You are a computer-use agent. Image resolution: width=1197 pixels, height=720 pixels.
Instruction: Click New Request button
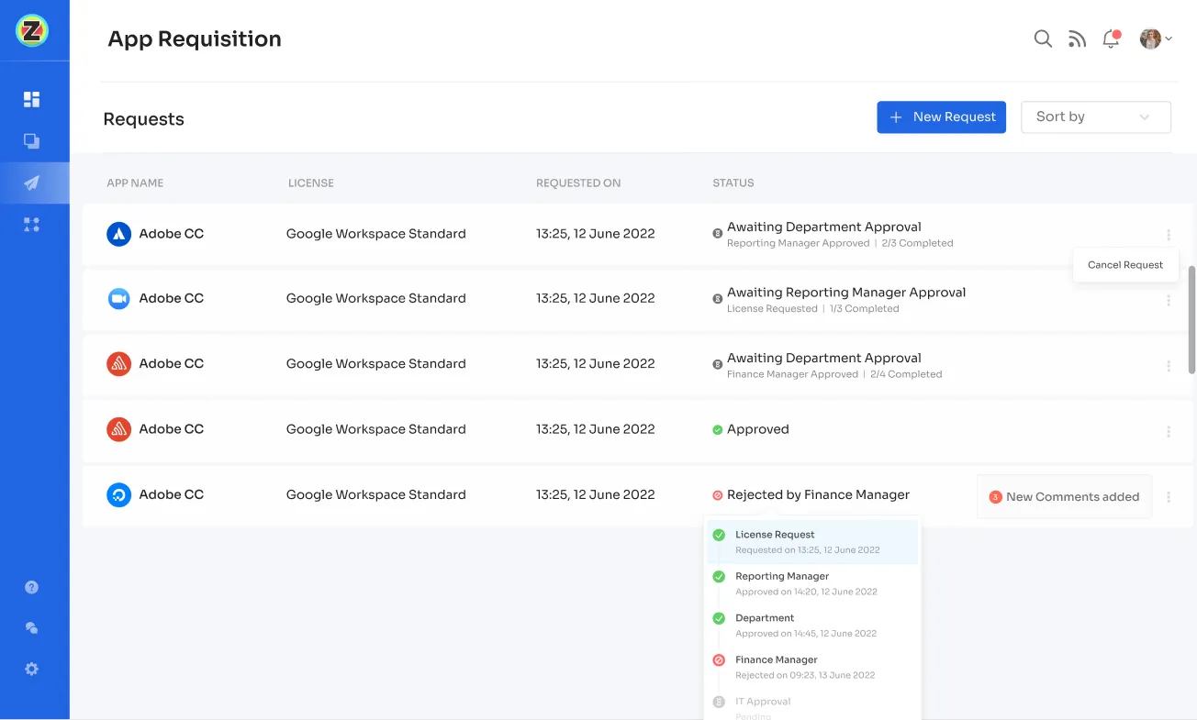pos(942,117)
